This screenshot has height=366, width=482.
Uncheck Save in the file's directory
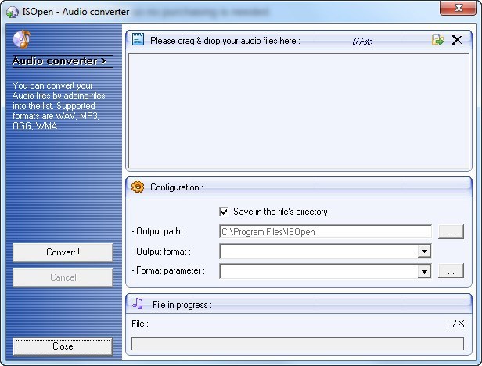(224, 212)
